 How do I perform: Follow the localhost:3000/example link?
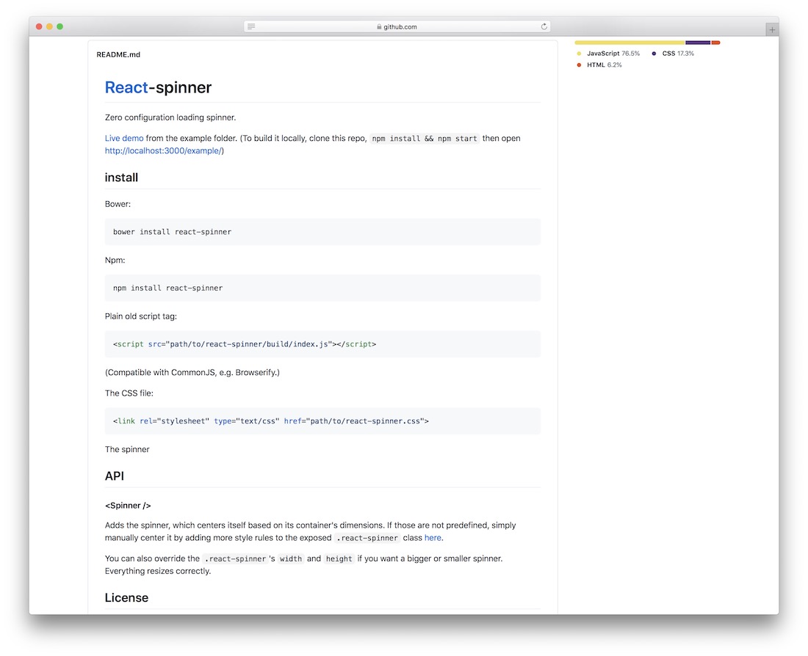point(163,151)
